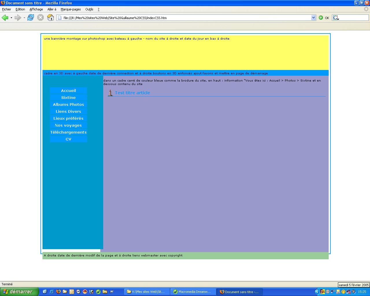Image resolution: width=370 pixels, height=296 pixels.
Task: Open the search engine selector dropdown
Action: click(336, 18)
